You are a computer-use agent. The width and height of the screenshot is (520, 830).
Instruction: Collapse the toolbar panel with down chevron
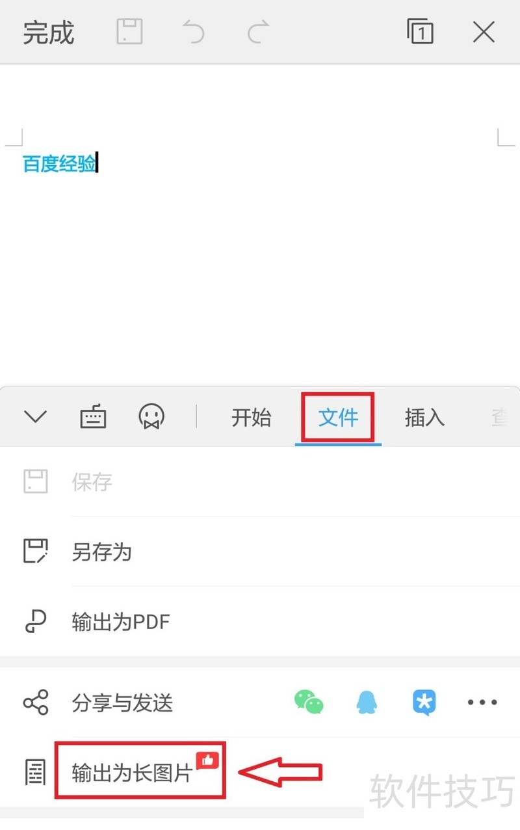coord(35,416)
